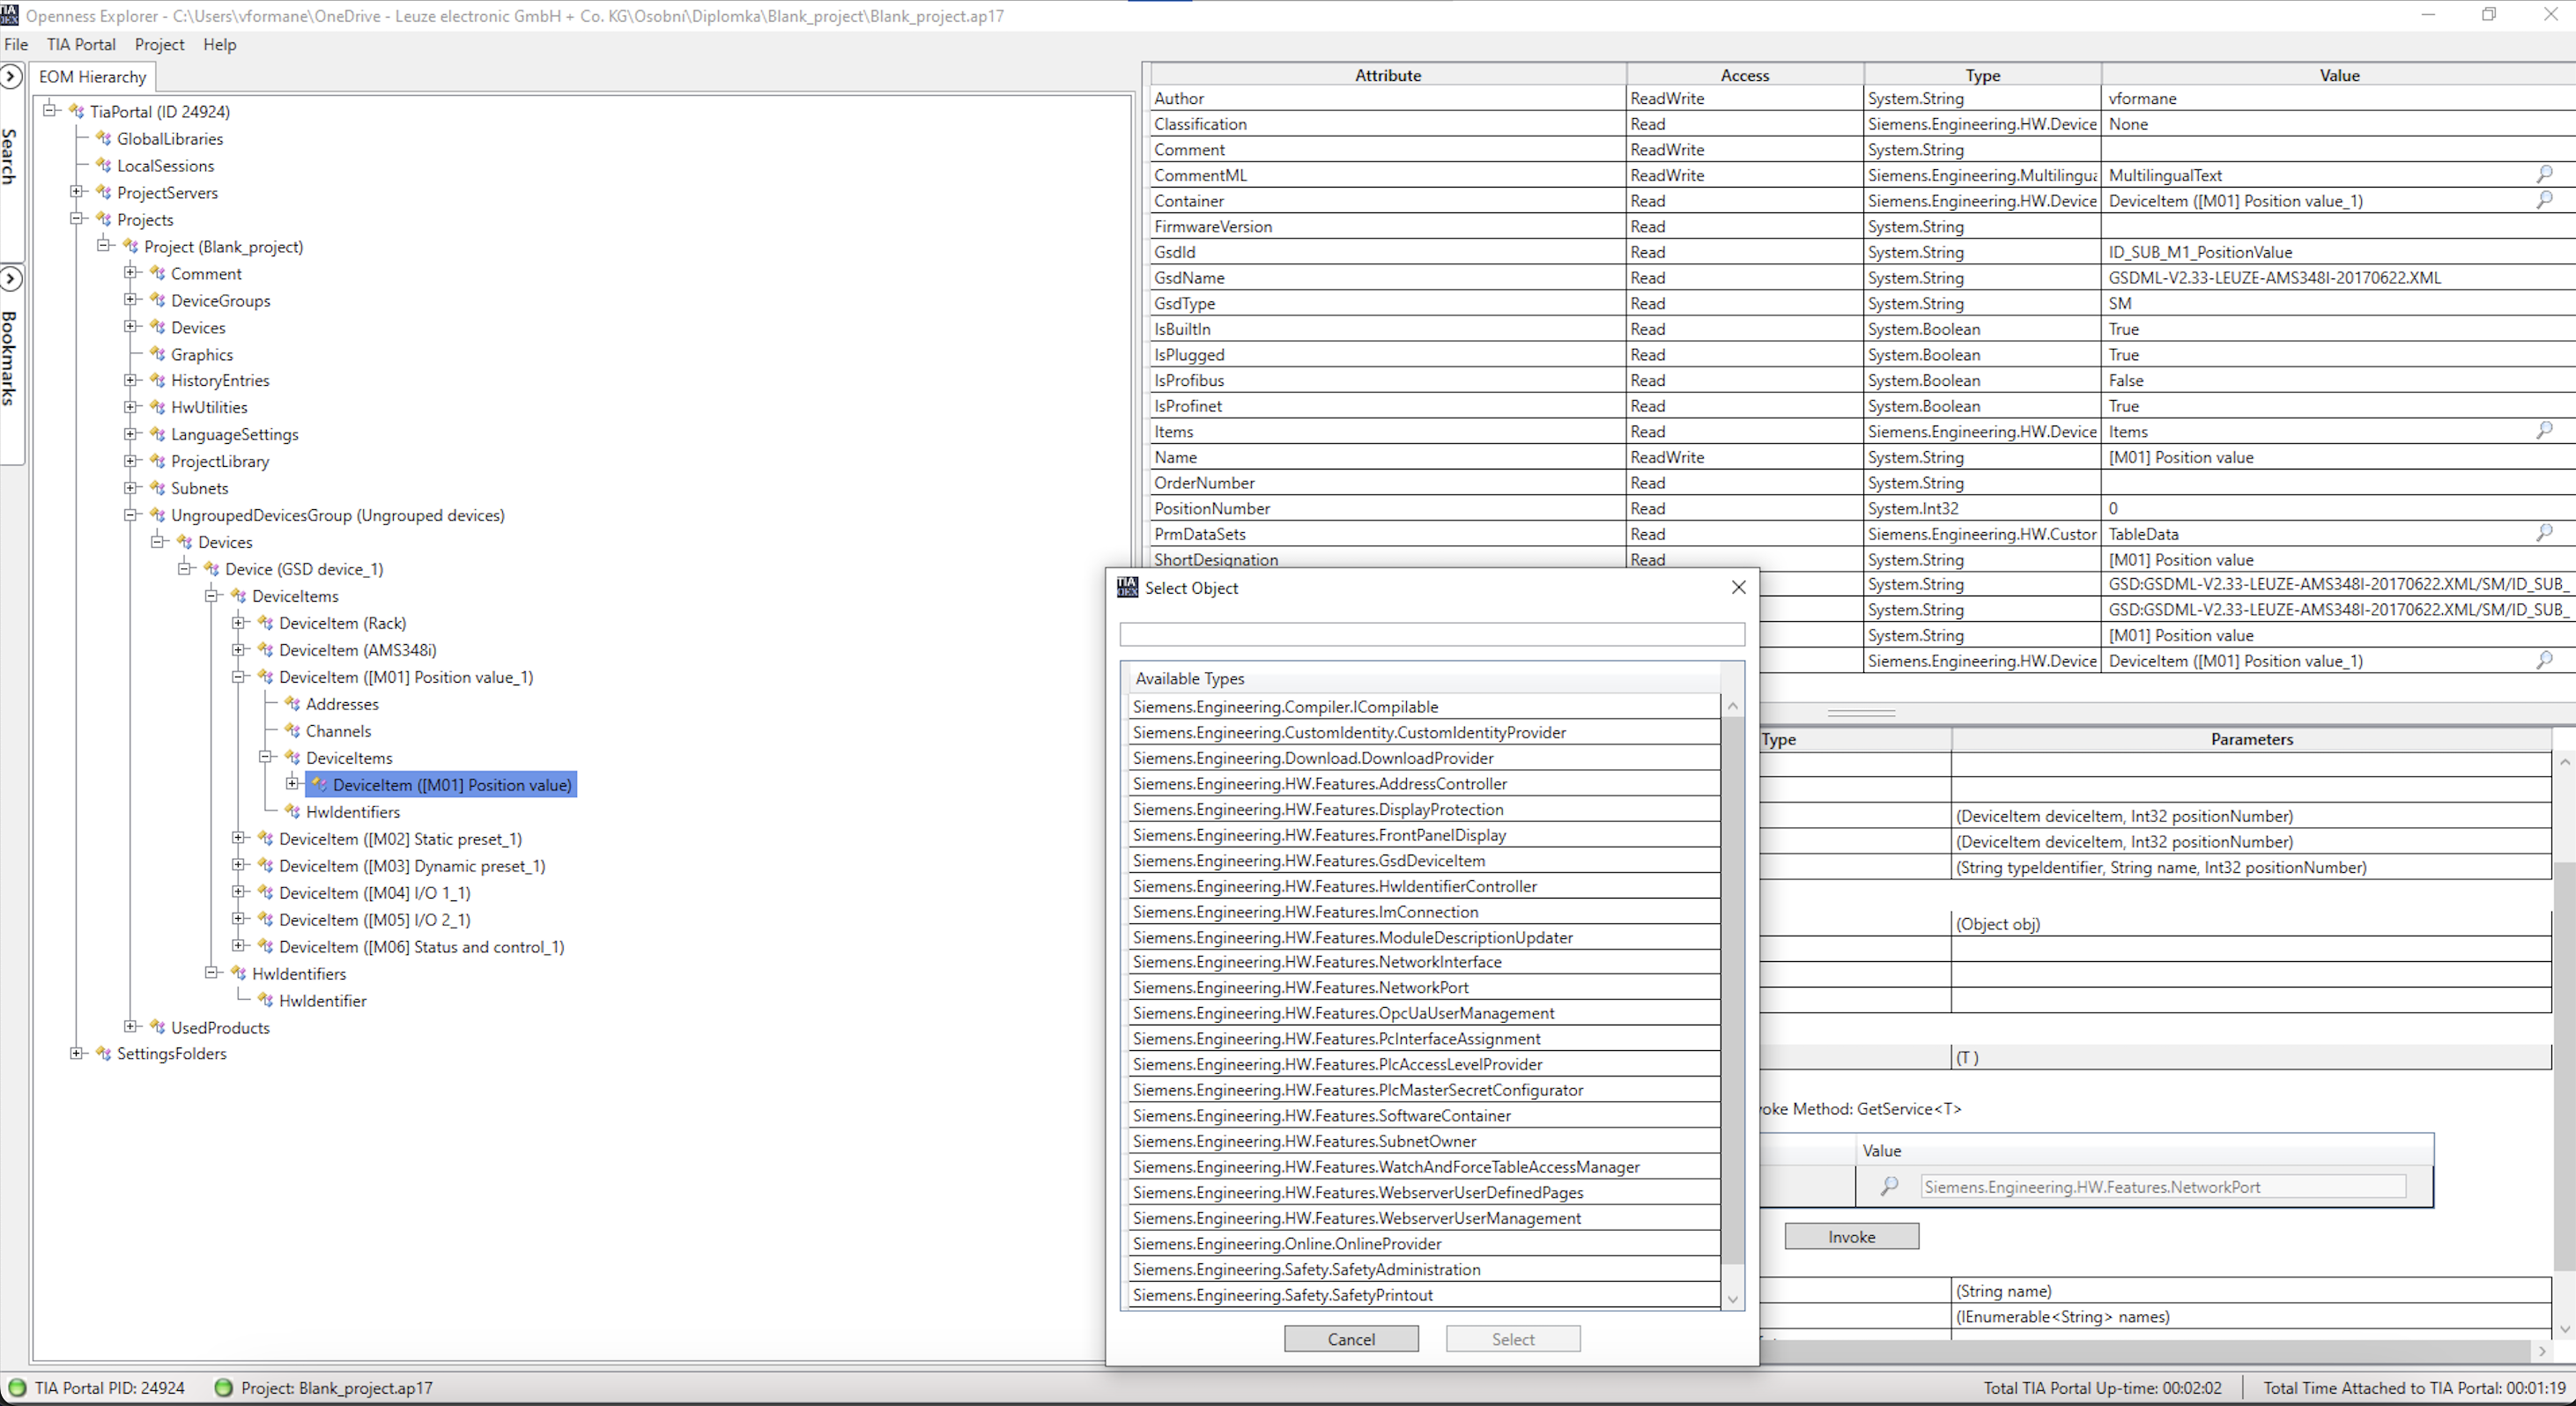Collapse the UngroupedDevicesGroup tree node
The width and height of the screenshot is (2576, 1406).
130,515
